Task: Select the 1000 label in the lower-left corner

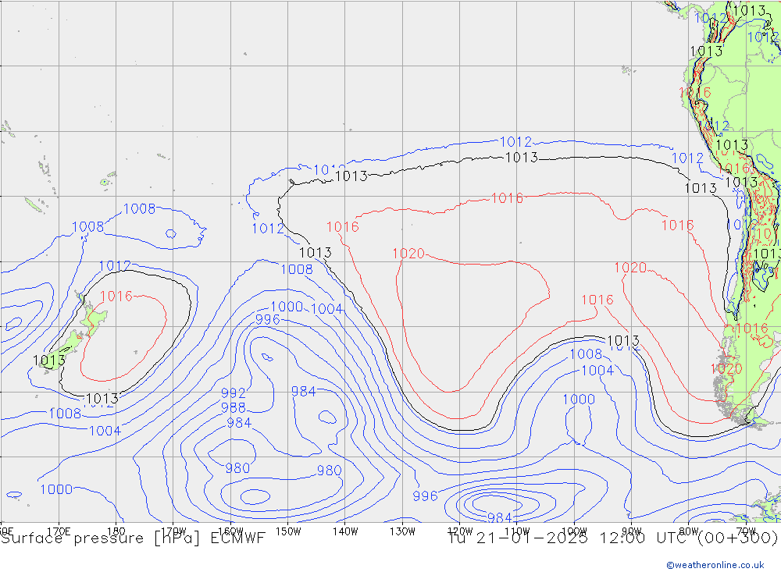Action: coord(56,489)
